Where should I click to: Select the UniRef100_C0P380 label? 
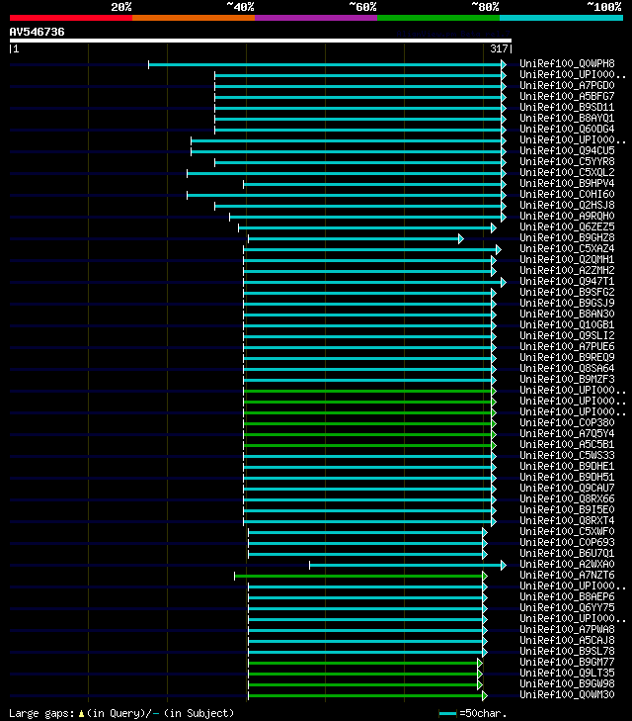(567, 422)
